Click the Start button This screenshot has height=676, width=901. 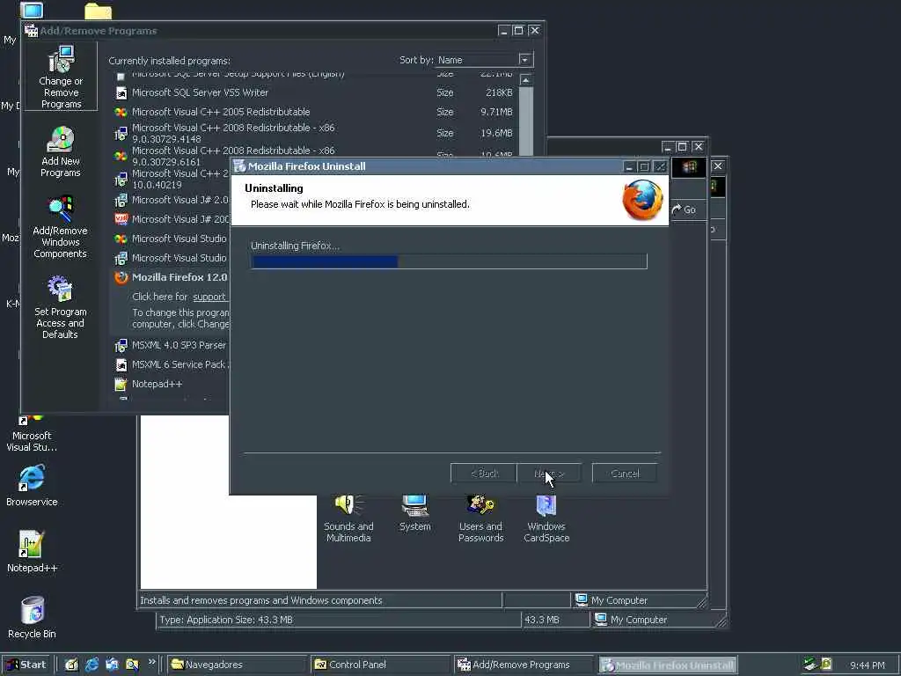(x=26, y=665)
